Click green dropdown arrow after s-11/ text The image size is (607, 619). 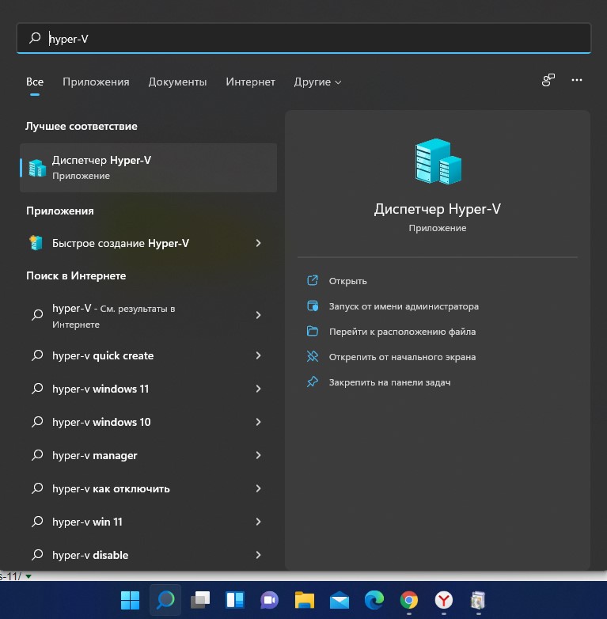coord(28,576)
